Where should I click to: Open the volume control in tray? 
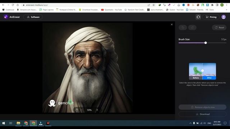click(x=205, y=123)
